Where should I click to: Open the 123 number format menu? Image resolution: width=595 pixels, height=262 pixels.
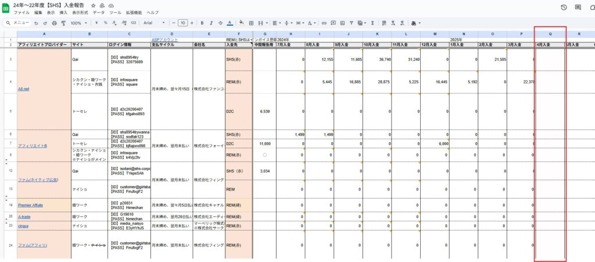point(133,23)
